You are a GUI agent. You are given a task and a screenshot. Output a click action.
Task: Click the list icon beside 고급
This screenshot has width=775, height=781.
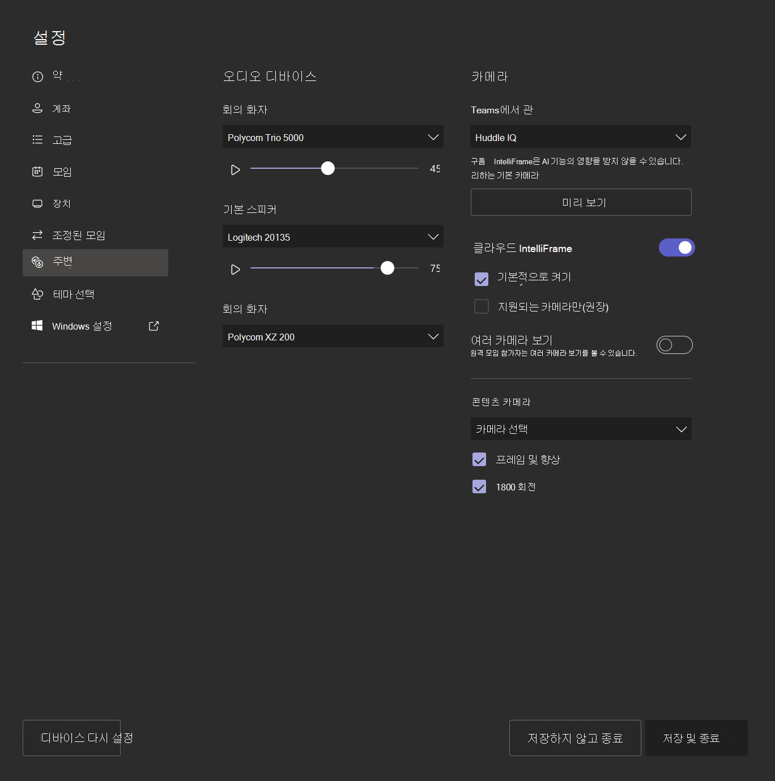[37, 140]
